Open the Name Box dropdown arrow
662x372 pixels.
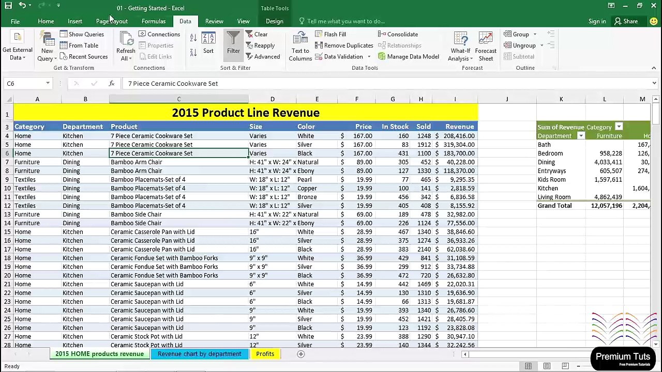click(48, 83)
